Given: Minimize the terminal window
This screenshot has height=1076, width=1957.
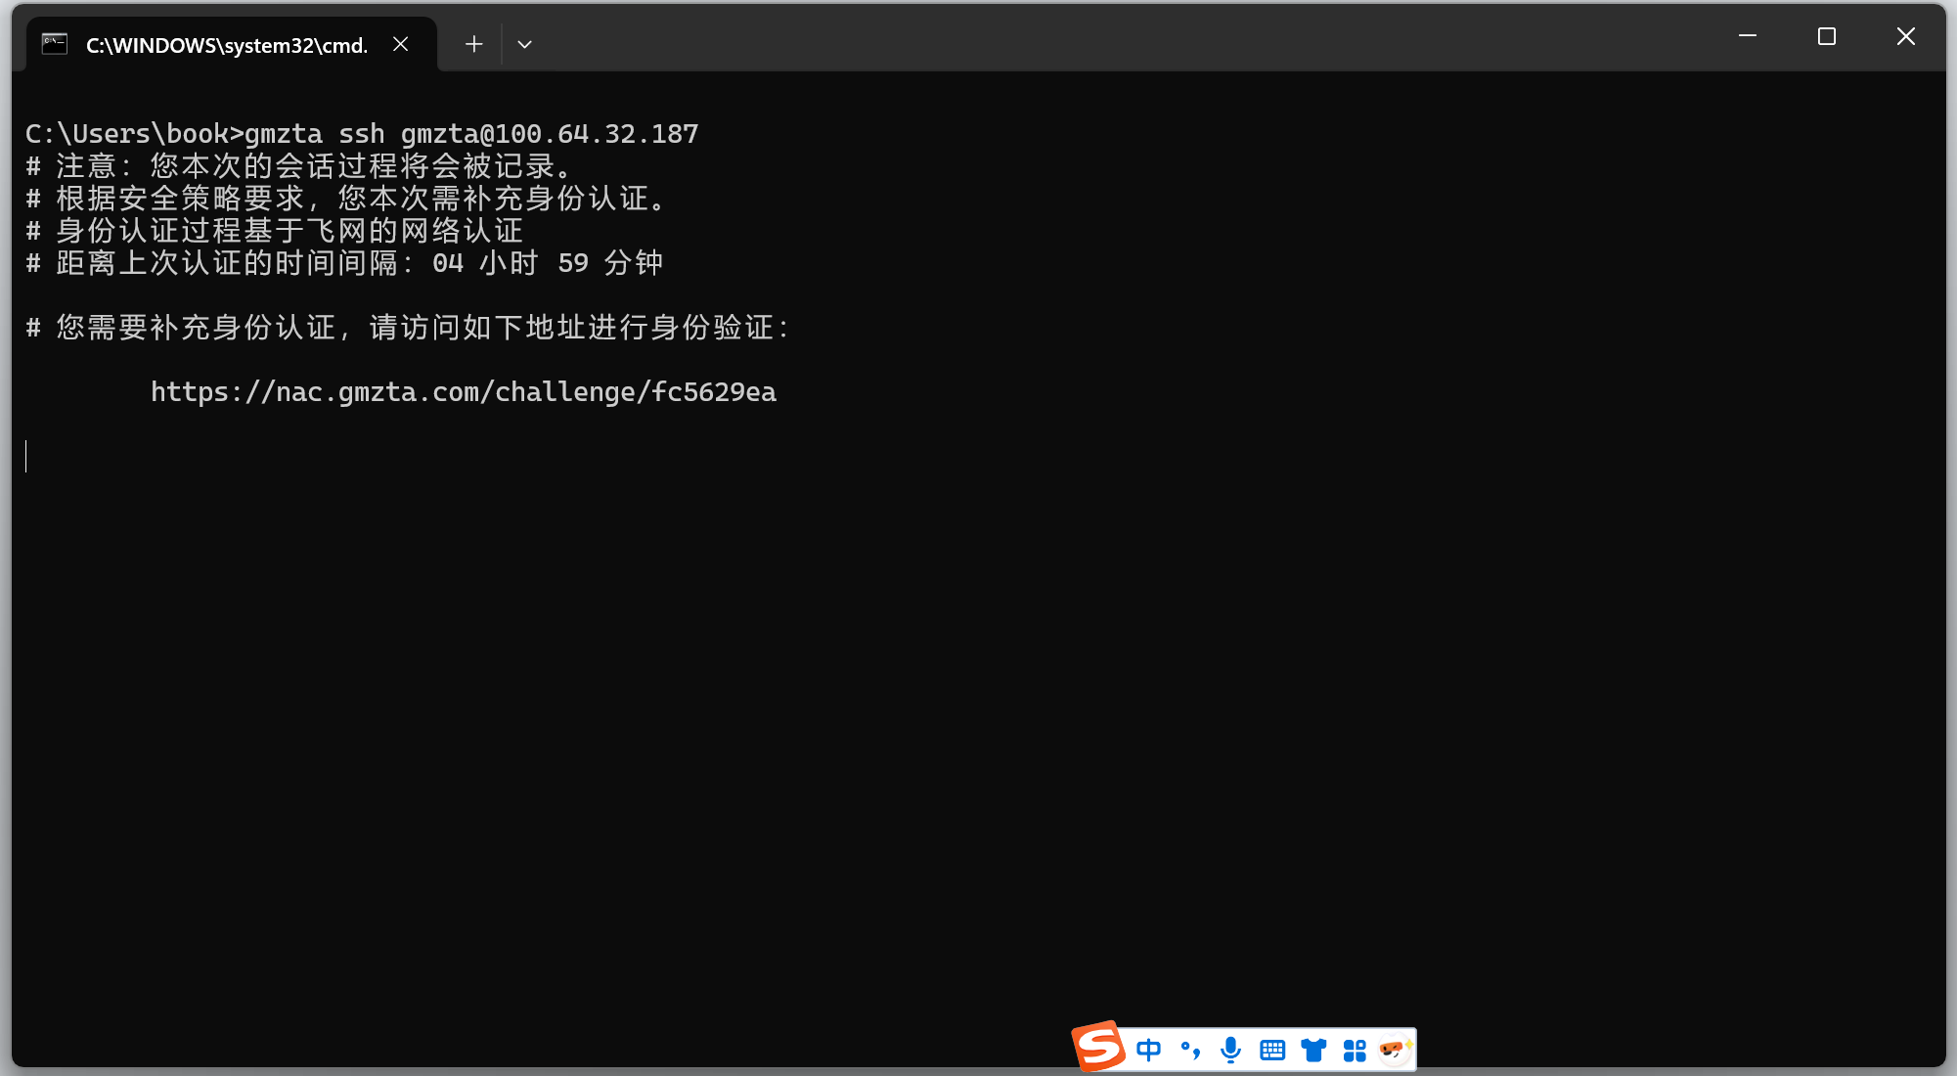Looking at the screenshot, I should point(1748,36).
